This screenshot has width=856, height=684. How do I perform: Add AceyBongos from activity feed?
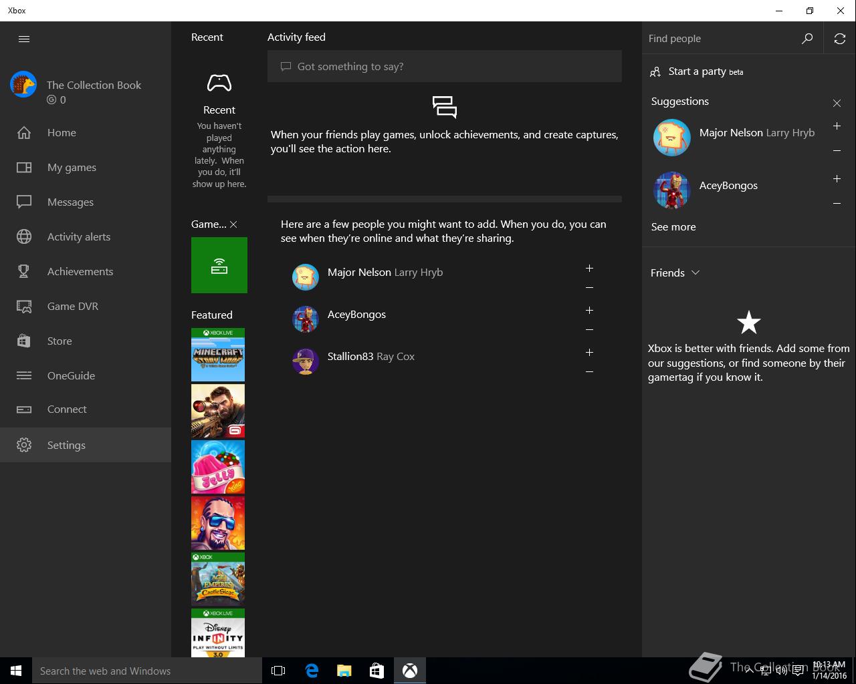tap(589, 310)
